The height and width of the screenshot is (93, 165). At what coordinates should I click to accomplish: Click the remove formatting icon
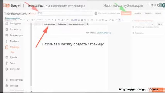click(x=106, y=20)
